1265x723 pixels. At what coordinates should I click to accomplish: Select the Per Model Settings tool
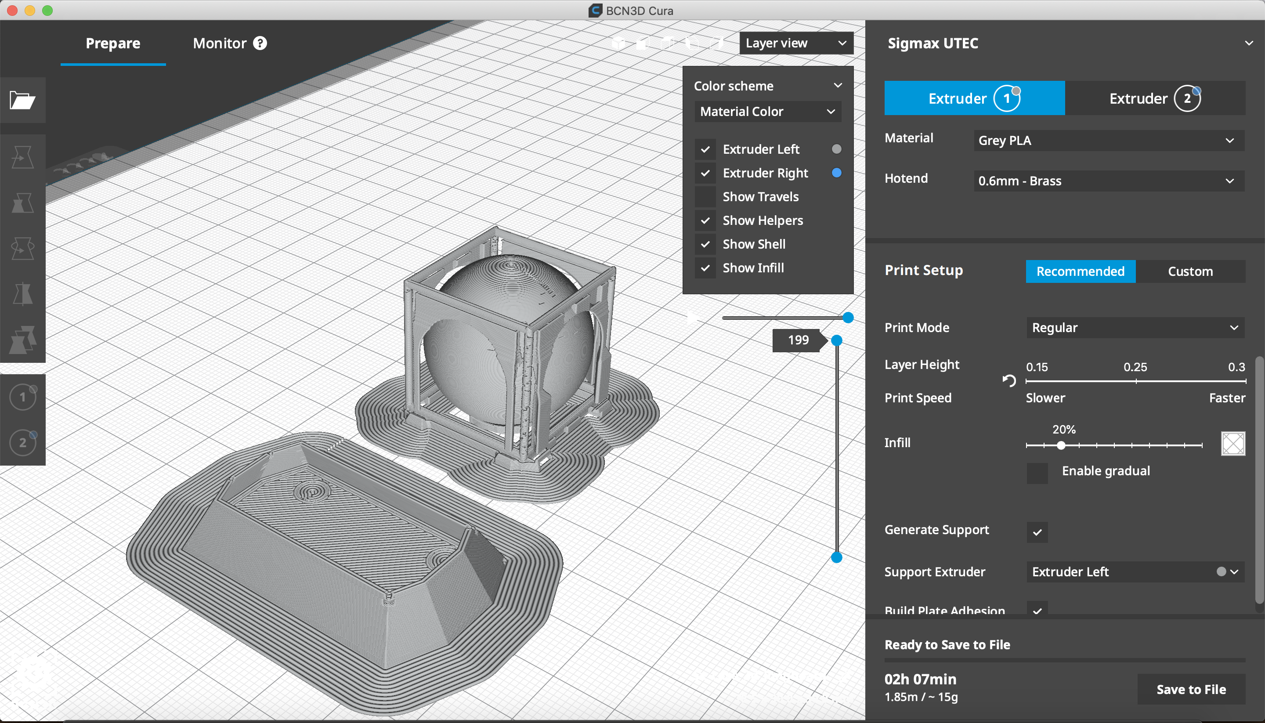coord(22,340)
